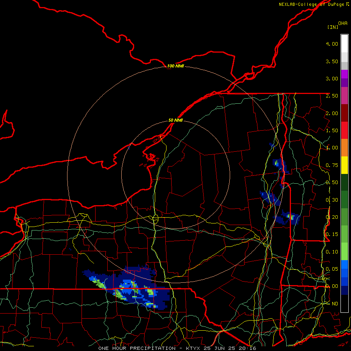Screen dimensions: 351x351
Task: Click the ND legend label
Action: coord(335,304)
